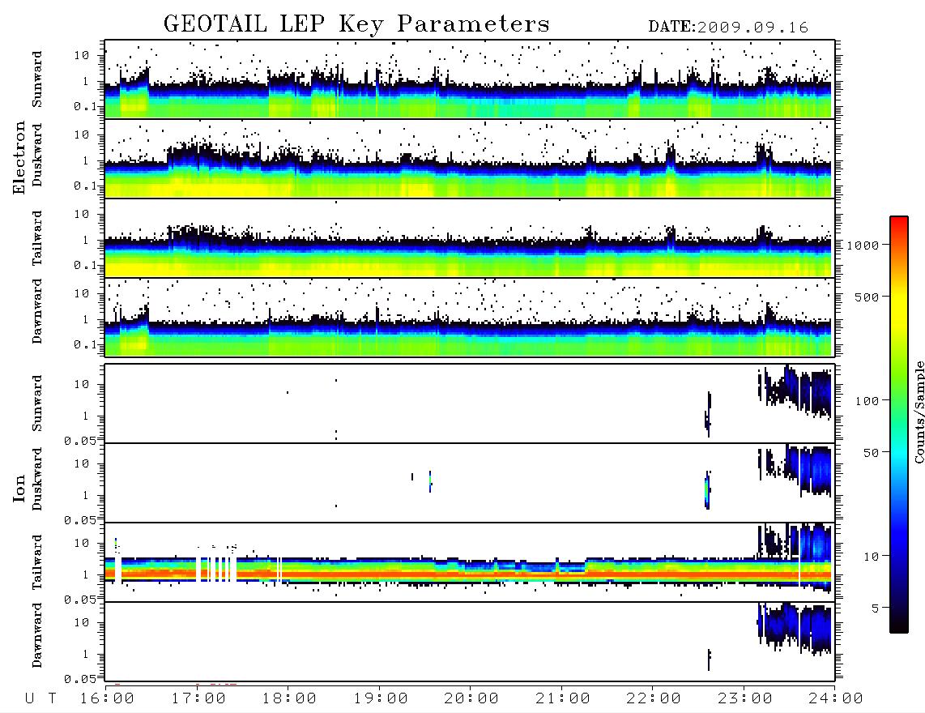
Task: Click the "500" colorbar tick label
Action: [867, 297]
